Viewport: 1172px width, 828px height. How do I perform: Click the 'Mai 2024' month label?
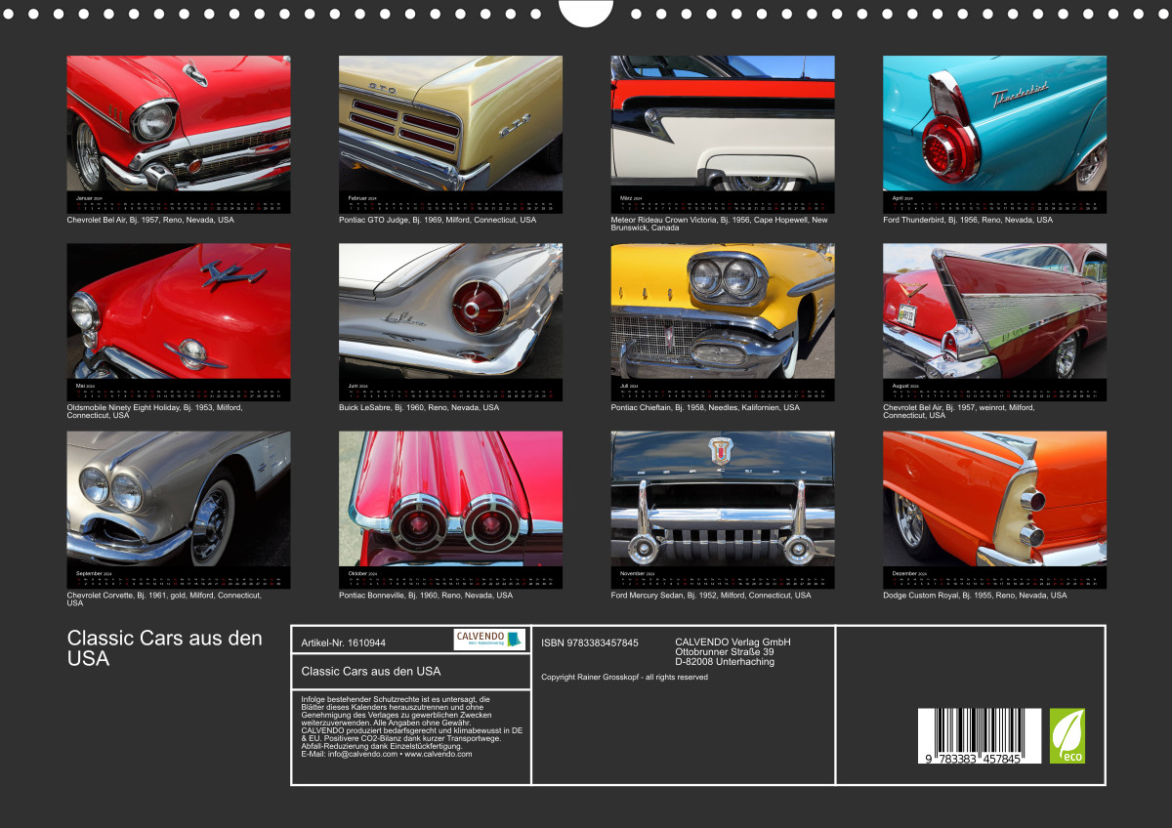tap(86, 385)
